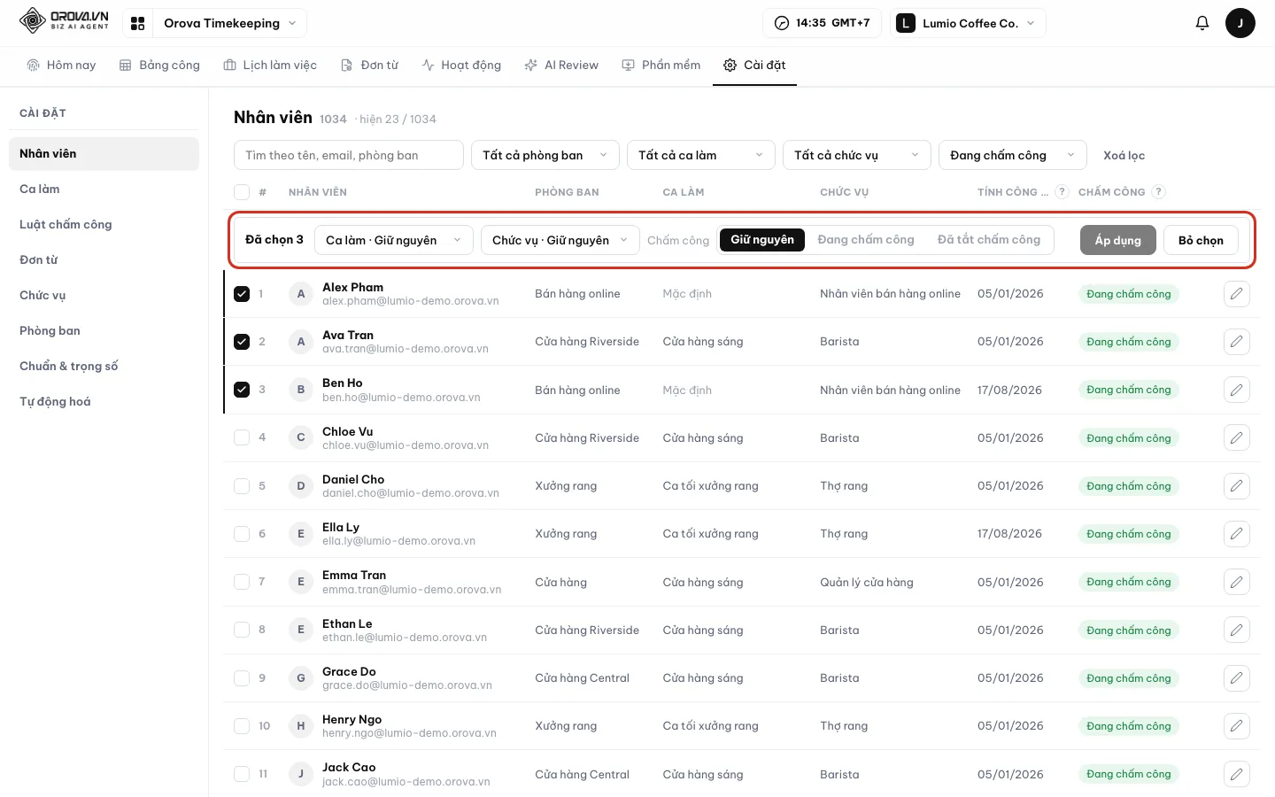Open the app grid switcher icon
Image resolution: width=1275 pixels, height=797 pixels.
coord(138,23)
